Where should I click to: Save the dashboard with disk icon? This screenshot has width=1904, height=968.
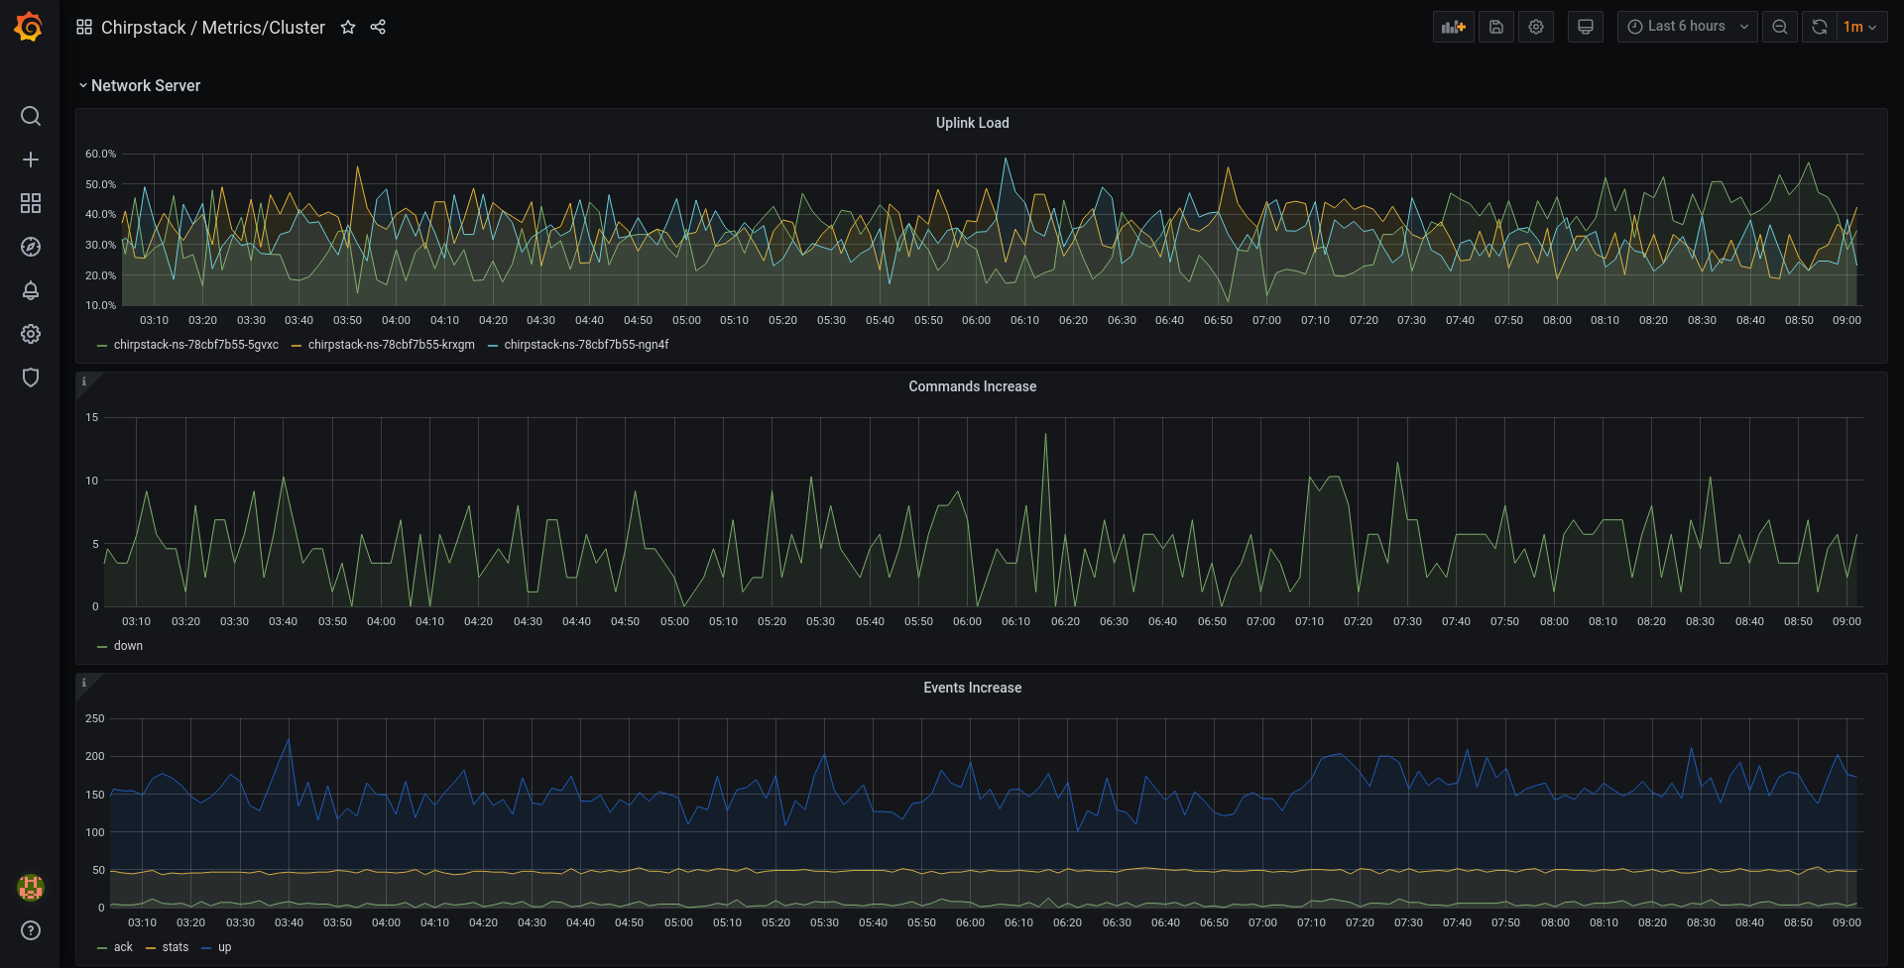[1496, 27]
